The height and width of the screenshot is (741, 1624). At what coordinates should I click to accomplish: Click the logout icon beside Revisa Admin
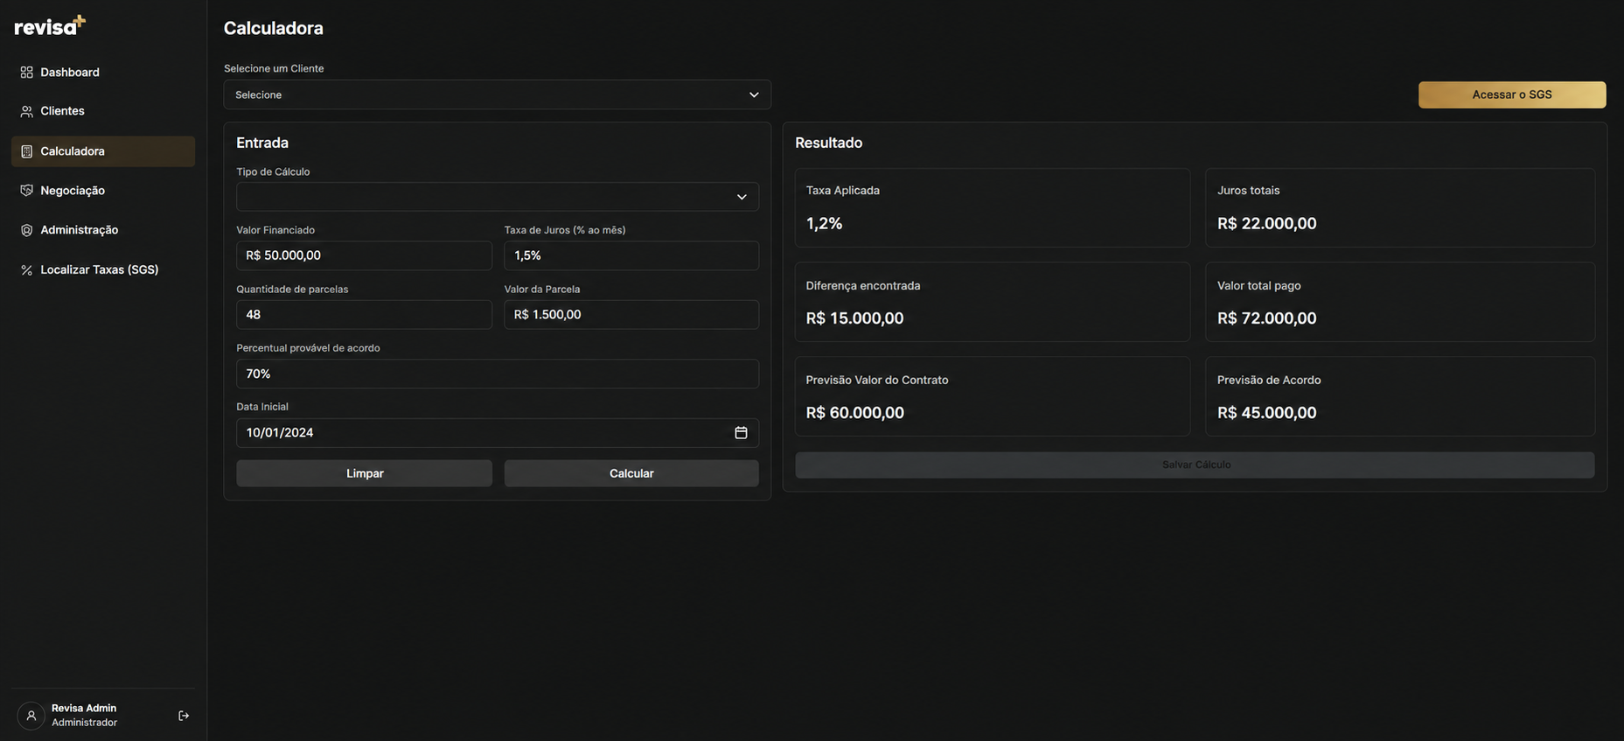(184, 716)
